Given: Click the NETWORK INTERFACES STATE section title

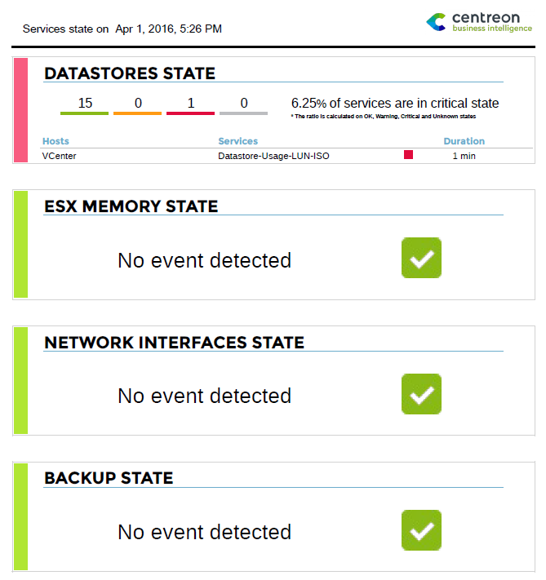Looking at the screenshot, I should (174, 343).
